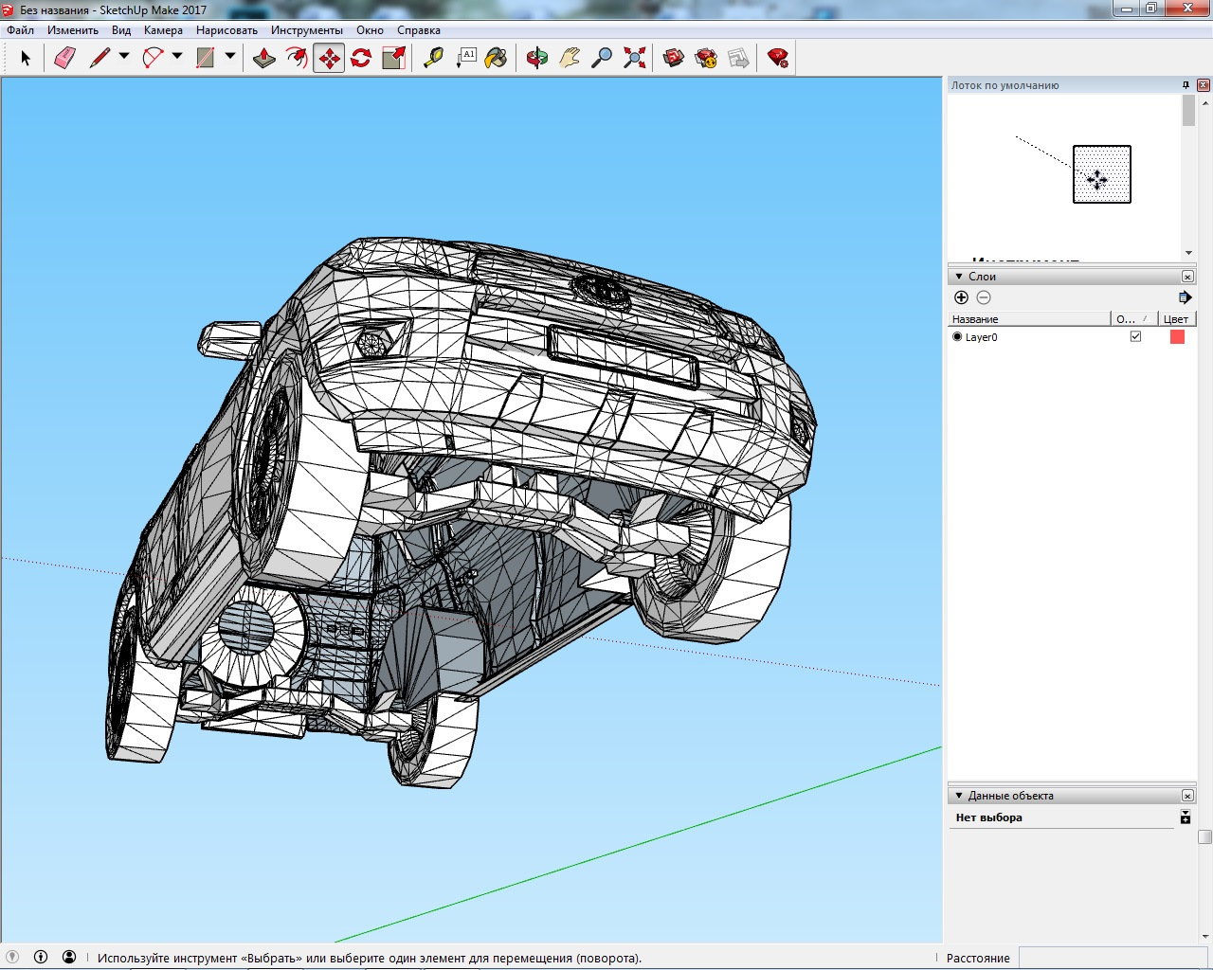Select the Tape Measure tool
1213x970 pixels.
point(433,59)
